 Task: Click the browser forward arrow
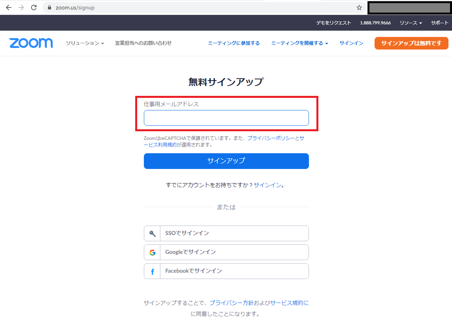click(21, 7)
